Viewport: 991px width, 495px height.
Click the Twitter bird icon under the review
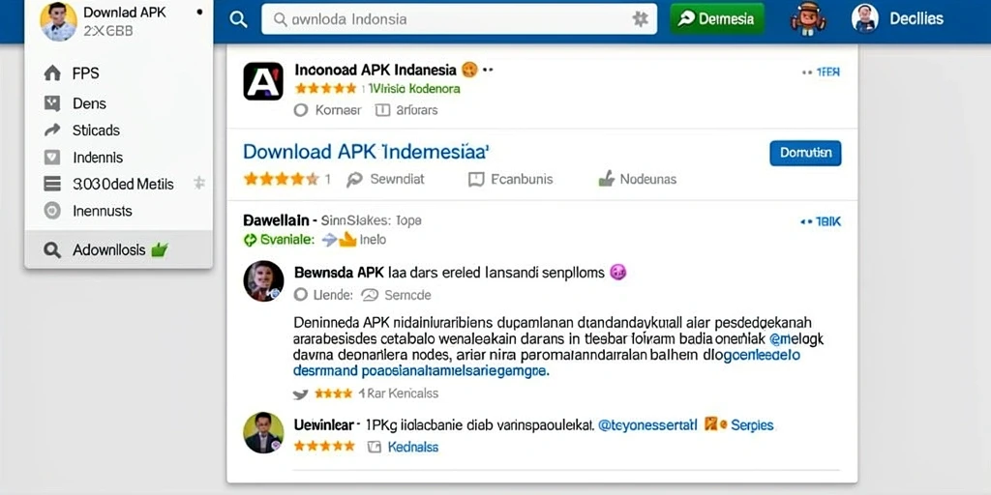point(301,394)
